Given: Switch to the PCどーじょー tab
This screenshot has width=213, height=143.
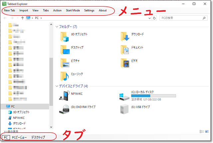Looking at the screenshot, I should [19, 137].
